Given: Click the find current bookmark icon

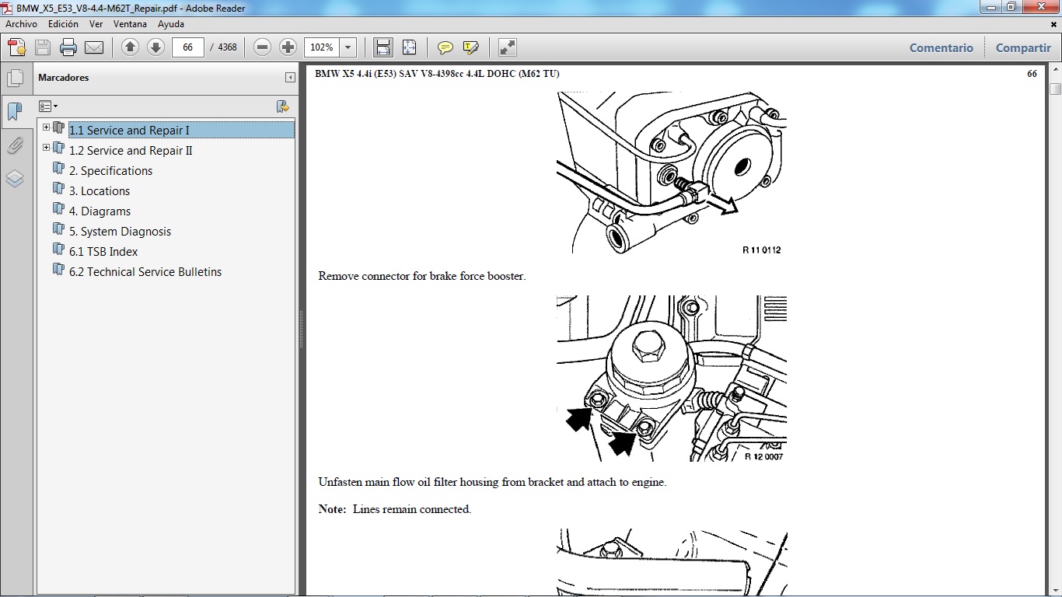Looking at the screenshot, I should pyautogui.click(x=283, y=106).
